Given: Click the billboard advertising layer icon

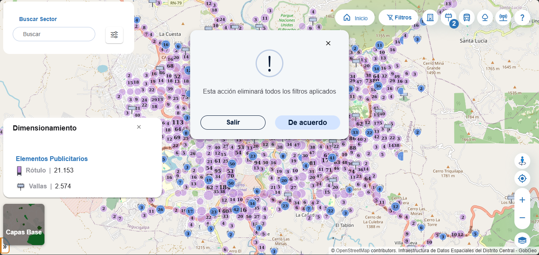Looking at the screenshot, I should coord(449,17).
